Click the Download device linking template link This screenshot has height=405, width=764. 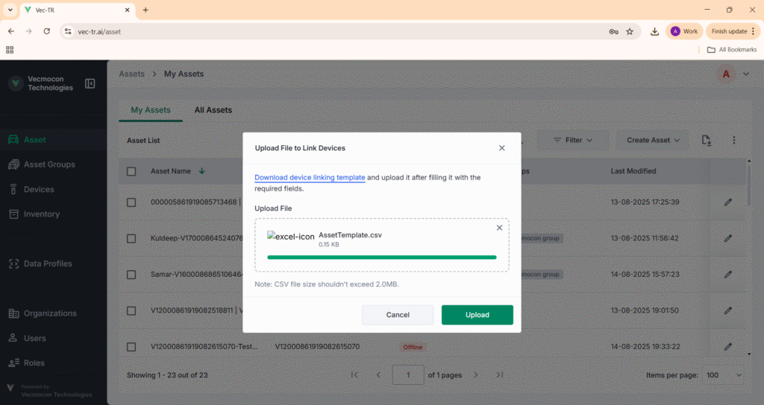(310, 178)
